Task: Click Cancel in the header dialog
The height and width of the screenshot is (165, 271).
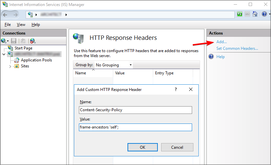Action: (x=177, y=147)
